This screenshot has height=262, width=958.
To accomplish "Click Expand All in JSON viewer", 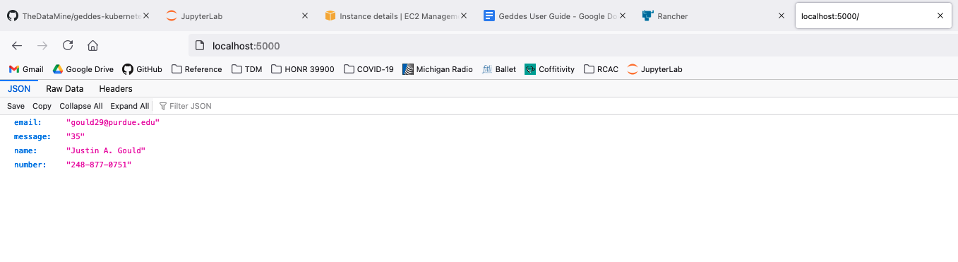I will [129, 106].
